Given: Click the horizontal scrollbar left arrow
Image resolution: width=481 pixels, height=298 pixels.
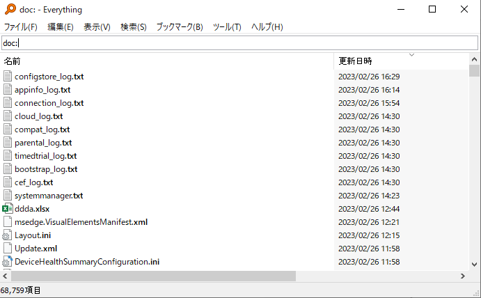Looking at the screenshot, I should (x=5, y=276).
